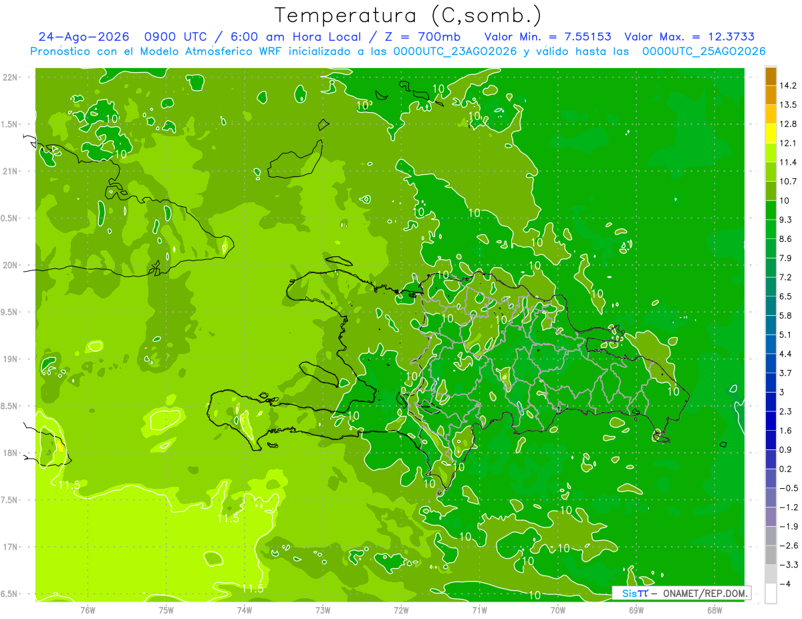Image resolution: width=802 pixels, height=619 pixels.
Task: Click the legend value '11.4'
Action: [789, 162]
